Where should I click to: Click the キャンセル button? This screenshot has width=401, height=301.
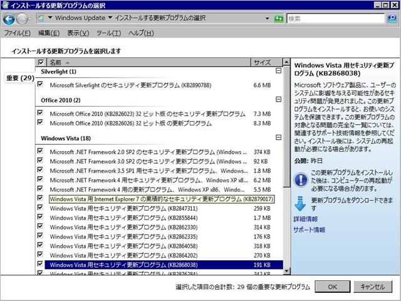tap(373, 287)
